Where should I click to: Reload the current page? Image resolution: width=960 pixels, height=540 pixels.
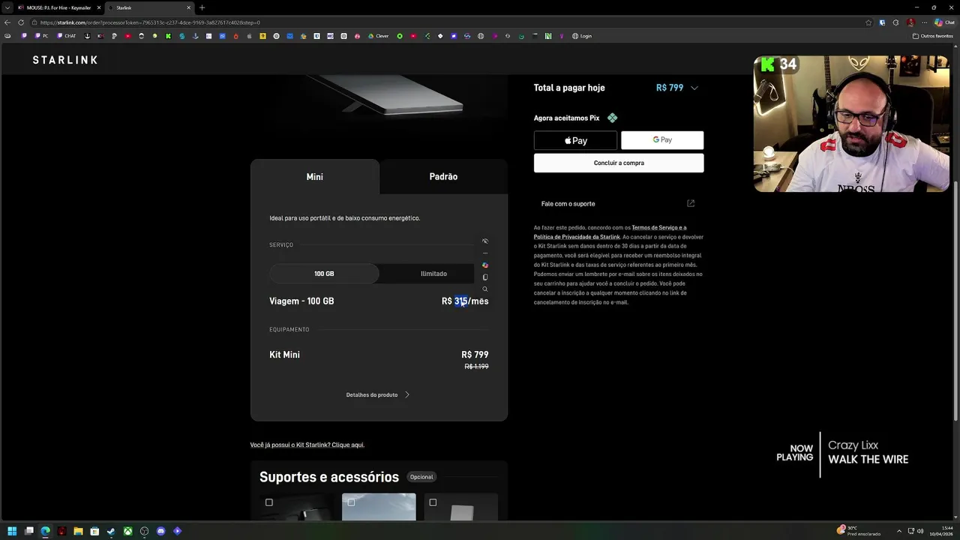coord(21,22)
